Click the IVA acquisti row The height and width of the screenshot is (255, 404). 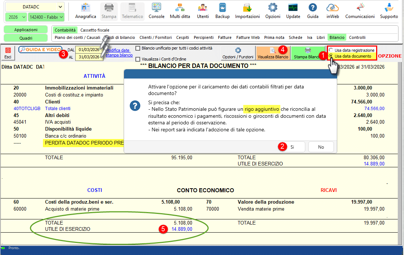coord(58,122)
